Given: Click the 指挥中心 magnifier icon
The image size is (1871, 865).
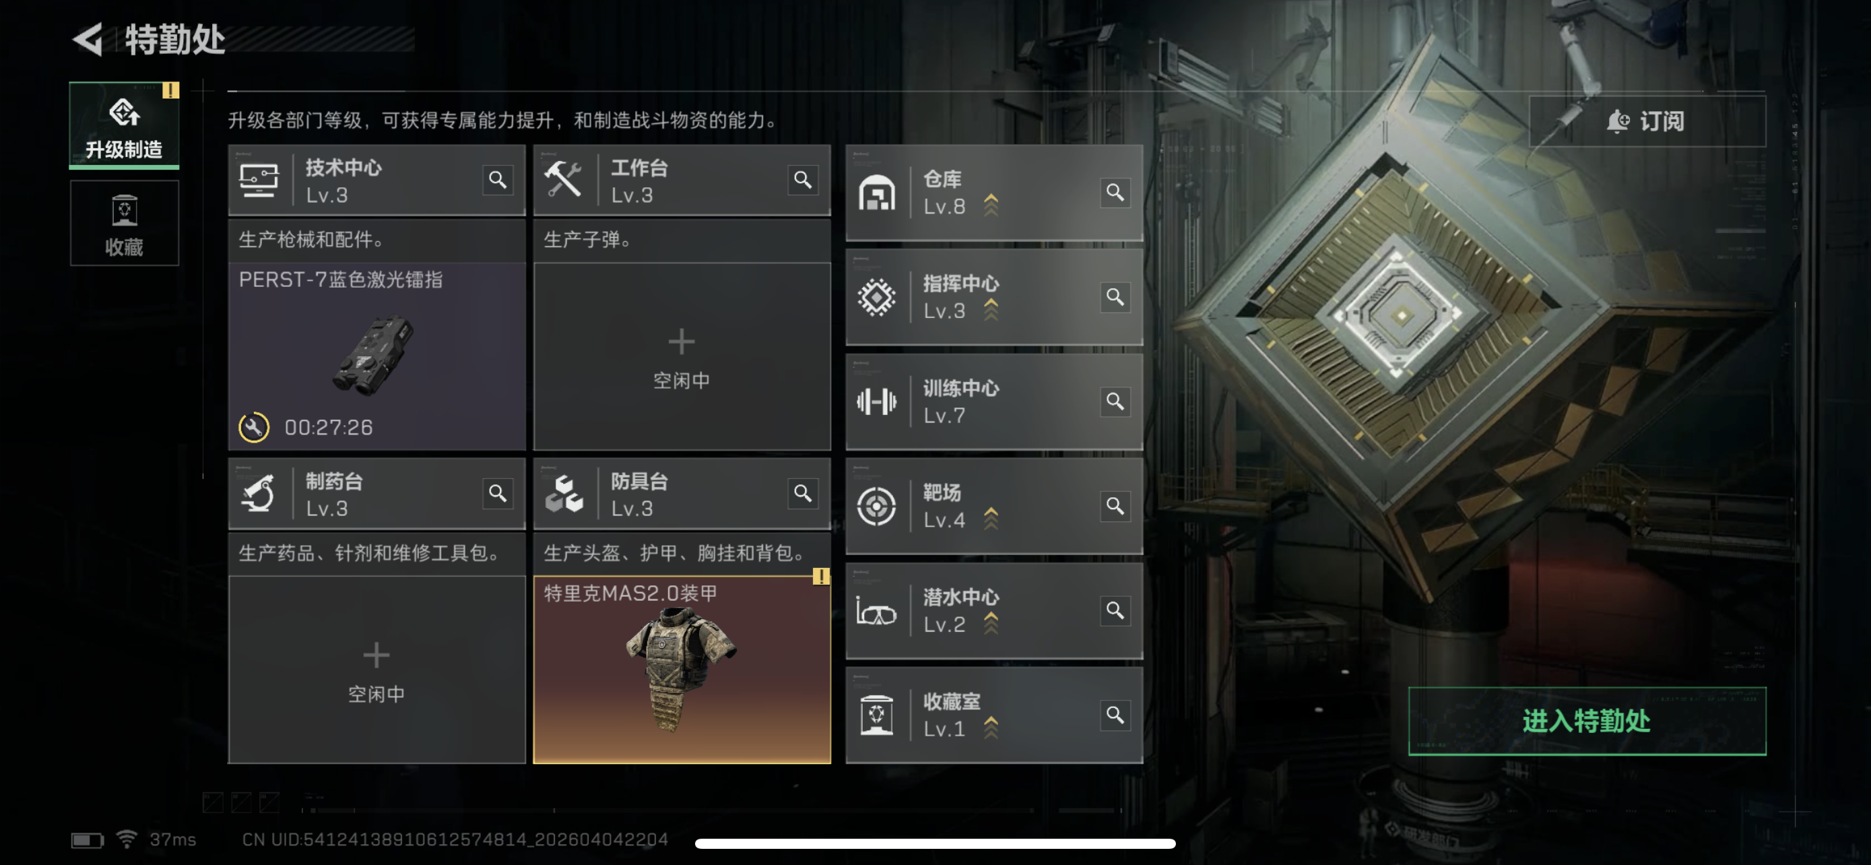Looking at the screenshot, I should [x=1115, y=297].
